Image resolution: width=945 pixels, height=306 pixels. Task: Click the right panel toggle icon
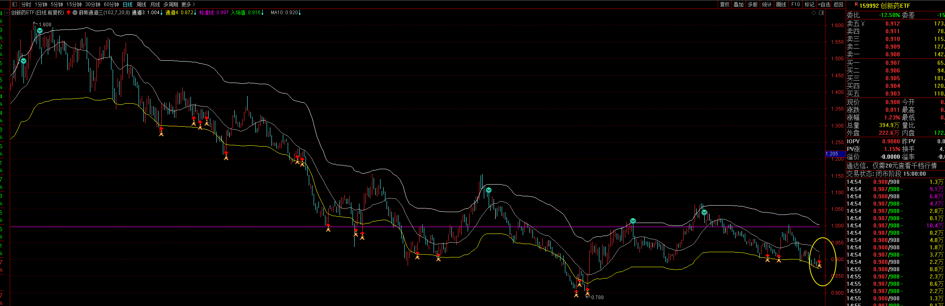coord(821,13)
